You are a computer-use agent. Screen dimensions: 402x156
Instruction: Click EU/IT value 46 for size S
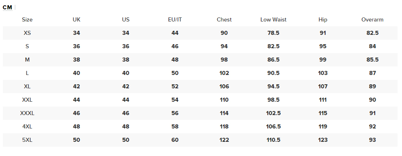point(175,47)
